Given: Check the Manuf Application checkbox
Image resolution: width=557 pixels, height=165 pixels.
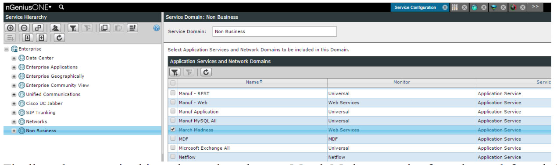Looking at the screenshot, I should click(173, 112).
